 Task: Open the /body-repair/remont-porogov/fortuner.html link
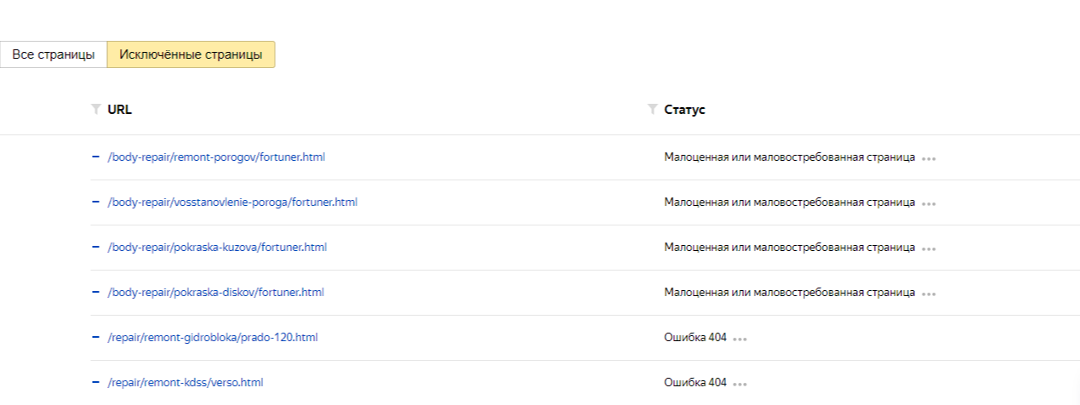pos(217,157)
